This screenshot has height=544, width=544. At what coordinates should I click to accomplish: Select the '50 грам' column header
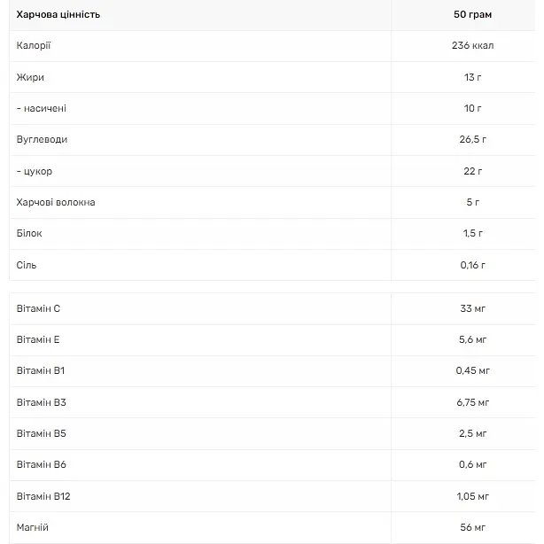coord(472,14)
